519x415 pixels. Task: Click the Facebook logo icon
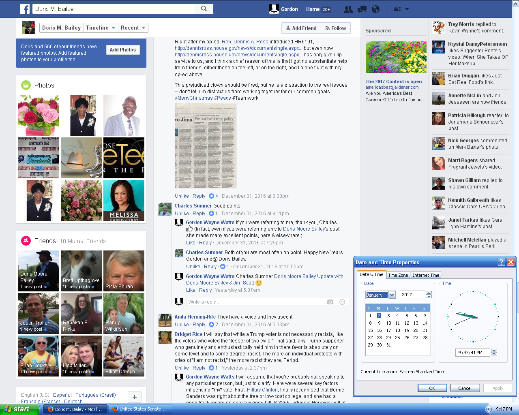click(x=25, y=9)
